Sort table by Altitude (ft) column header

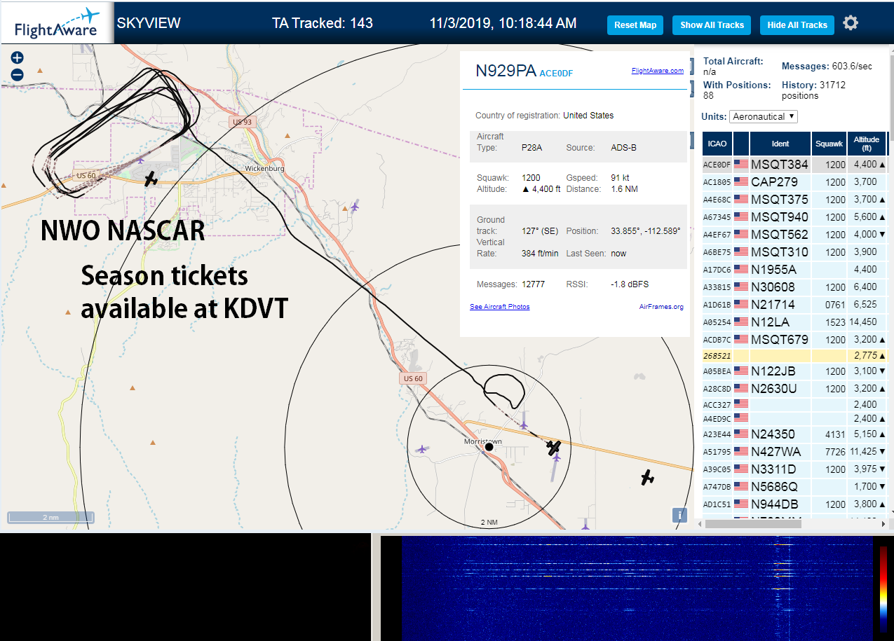tap(867, 144)
